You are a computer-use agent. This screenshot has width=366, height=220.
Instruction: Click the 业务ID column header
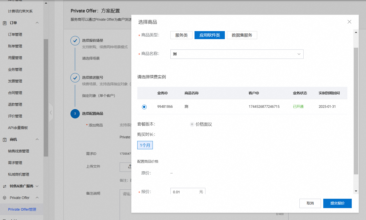click(162, 93)
